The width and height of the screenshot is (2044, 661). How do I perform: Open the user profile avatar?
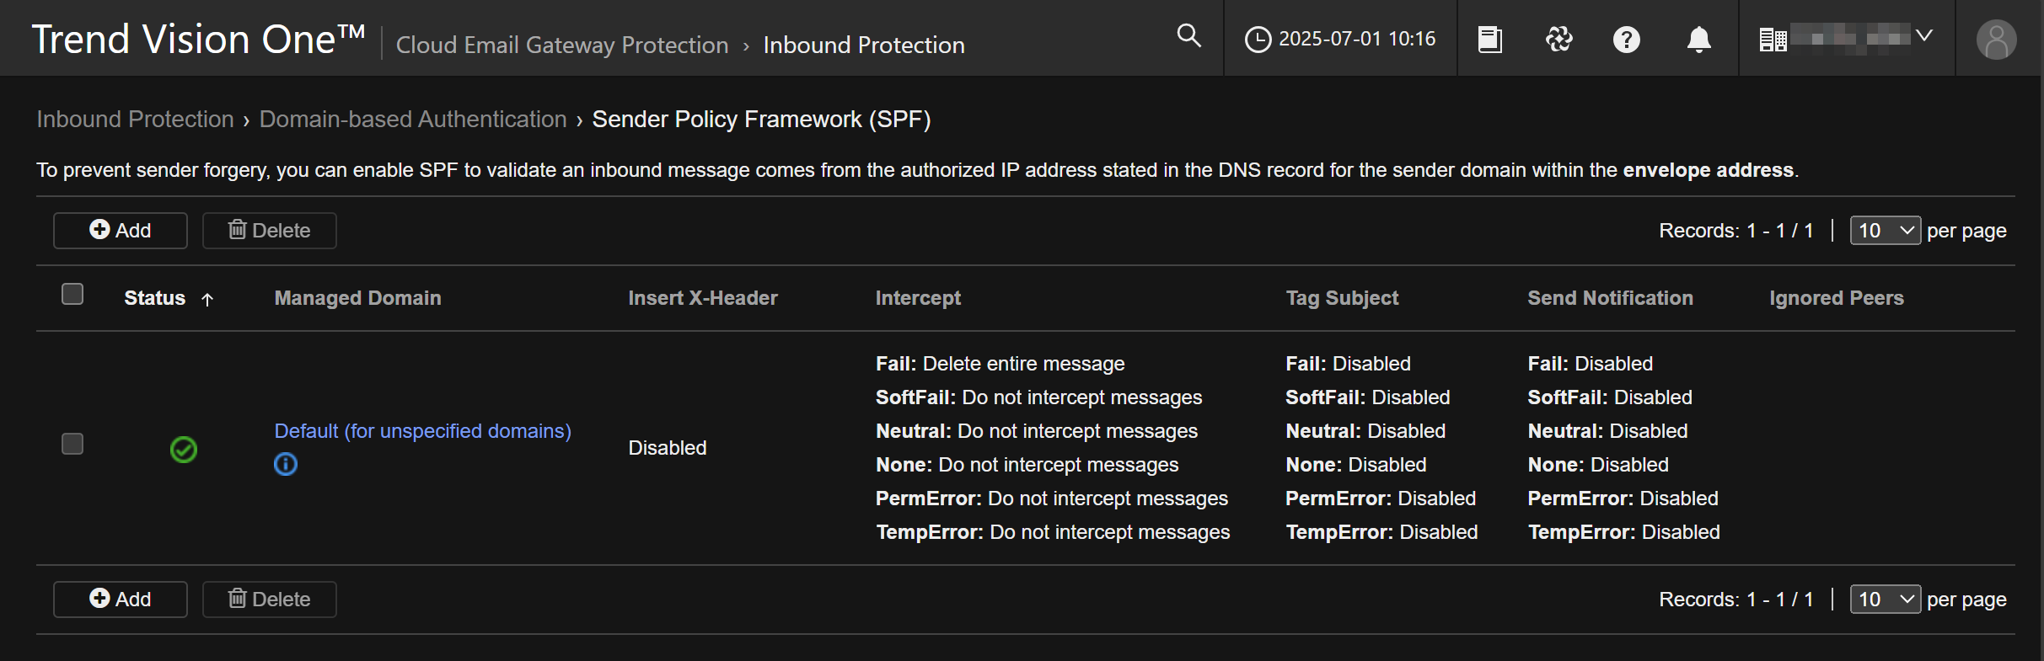[1996, 40]
